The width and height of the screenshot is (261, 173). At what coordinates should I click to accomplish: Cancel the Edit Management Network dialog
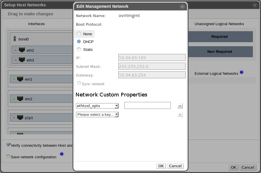pos(175,166)
